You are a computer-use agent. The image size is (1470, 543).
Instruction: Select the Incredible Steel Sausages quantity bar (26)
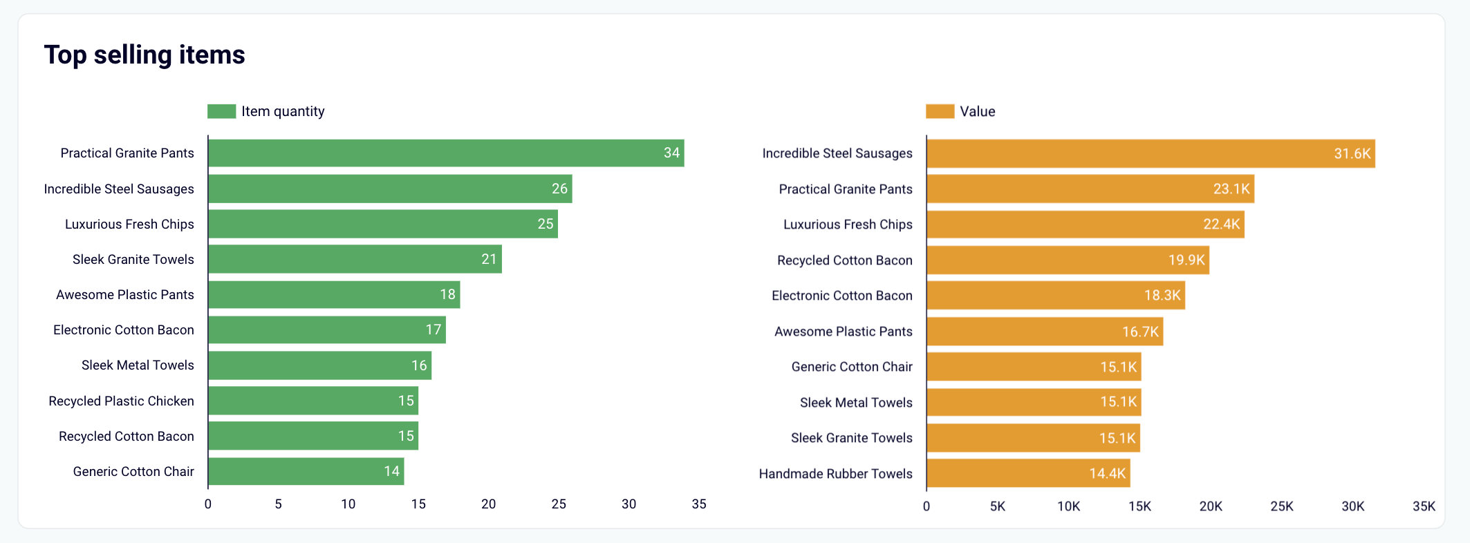(390, 189)
